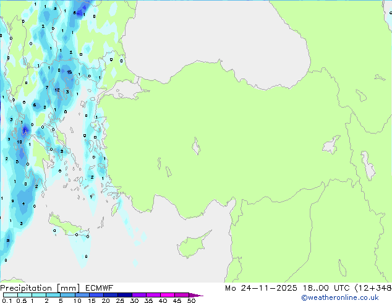
Task: Click the '18..00 UTC' time text
Action: [x=326, y=288]
